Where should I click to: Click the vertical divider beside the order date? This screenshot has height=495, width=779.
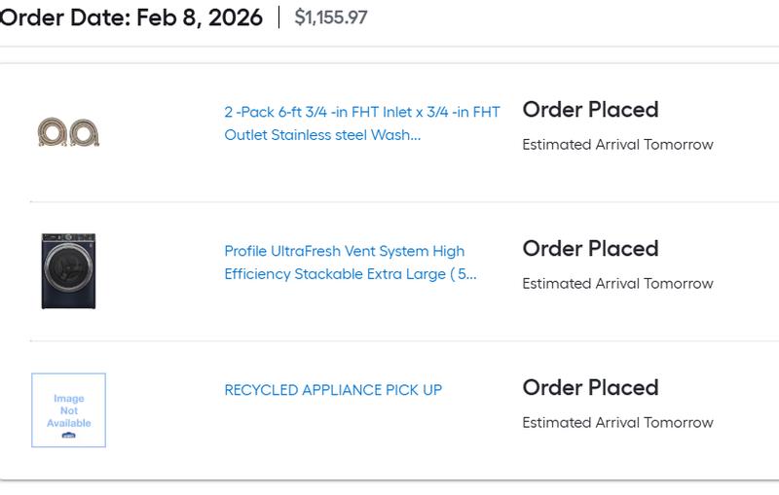point(278,18)
